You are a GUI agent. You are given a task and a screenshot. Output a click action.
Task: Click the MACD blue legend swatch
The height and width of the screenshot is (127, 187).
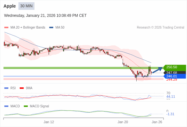coord(6,106)
